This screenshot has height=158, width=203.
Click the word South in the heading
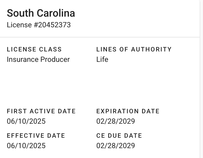20,13
